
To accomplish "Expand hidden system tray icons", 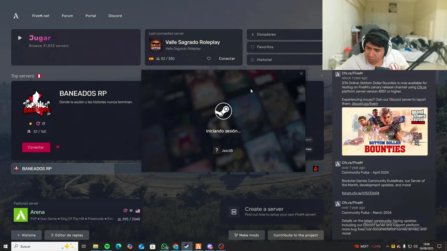I will coord(387,246).
